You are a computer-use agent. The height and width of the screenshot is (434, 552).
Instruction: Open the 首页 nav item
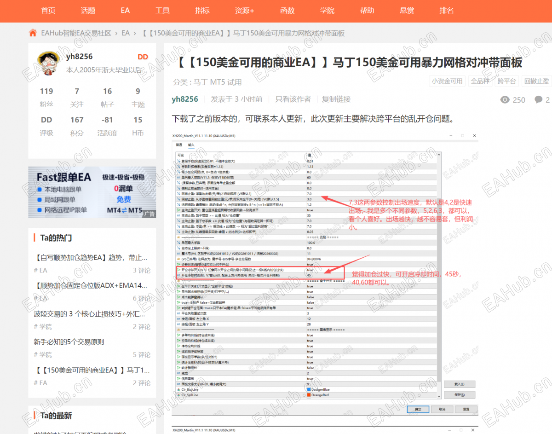click(x=48, y=10)
